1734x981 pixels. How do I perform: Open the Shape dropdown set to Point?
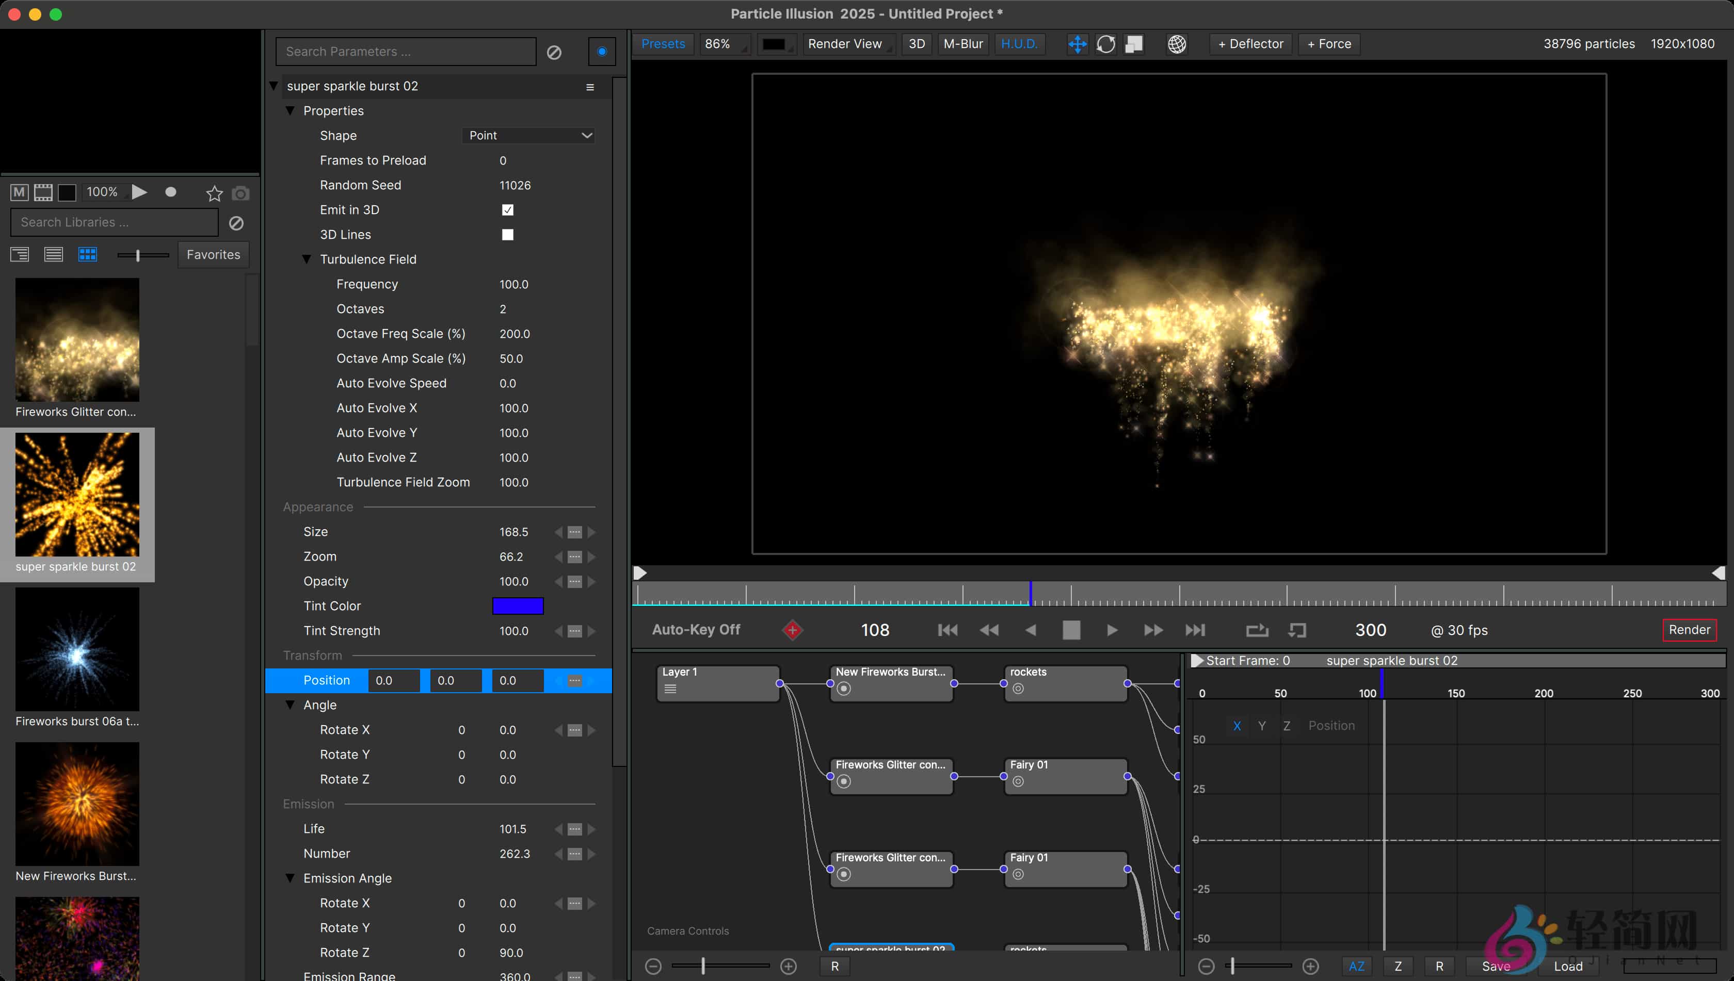(x=528, y=135)
